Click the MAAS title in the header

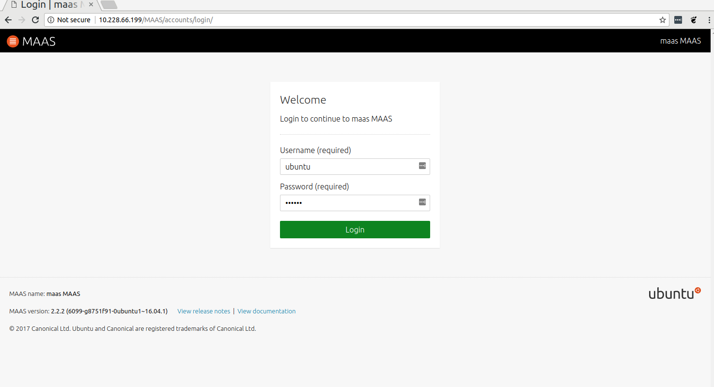tap(39, 41)
